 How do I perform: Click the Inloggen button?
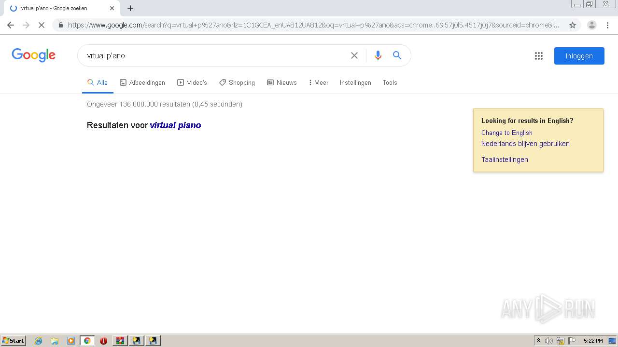(x=579, y=56)
